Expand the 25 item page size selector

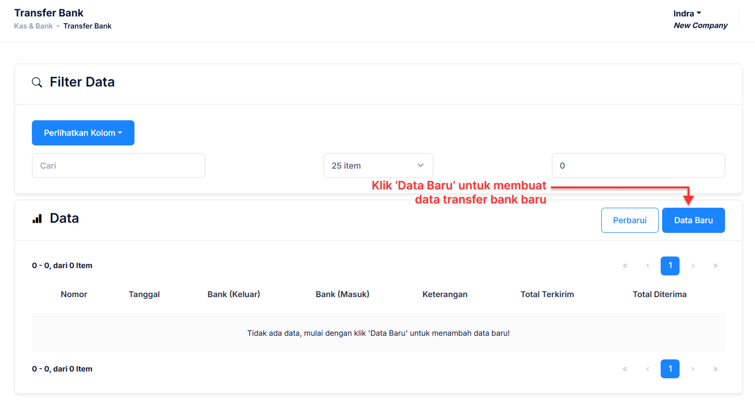pos(378,166)
